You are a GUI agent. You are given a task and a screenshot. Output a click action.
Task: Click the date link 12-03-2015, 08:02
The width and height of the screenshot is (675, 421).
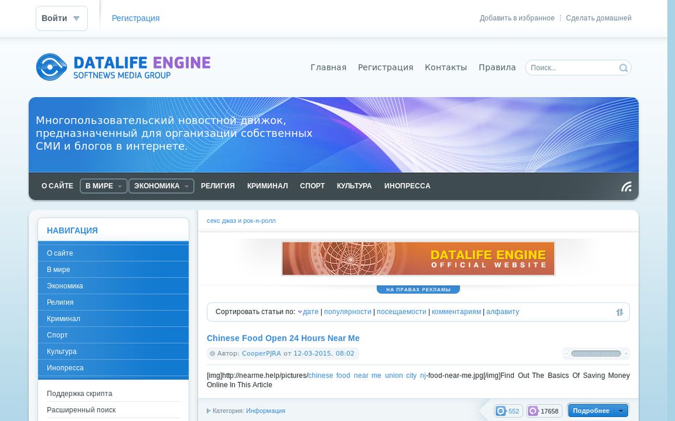click(324, 354)
